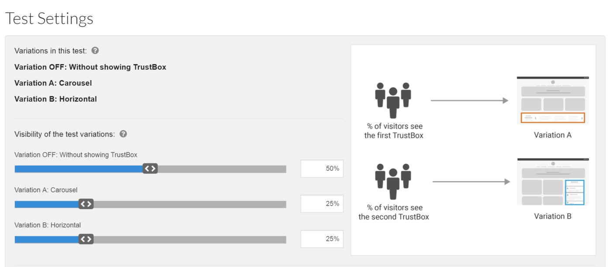Click visitors group icon for first TrustBox
This screenshot has height=267, width=613.
(x=393, y=100)
